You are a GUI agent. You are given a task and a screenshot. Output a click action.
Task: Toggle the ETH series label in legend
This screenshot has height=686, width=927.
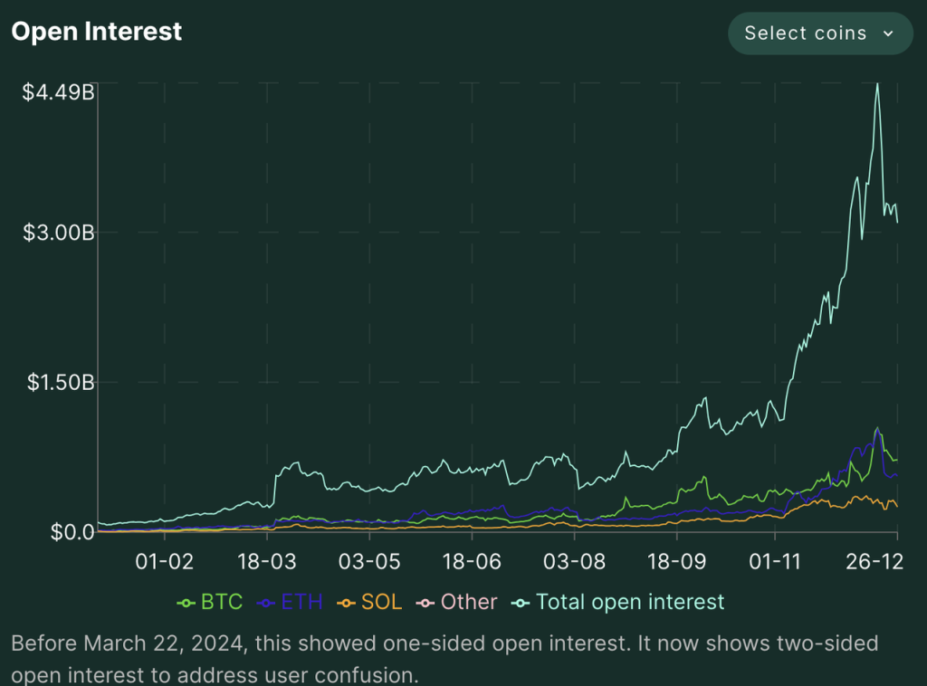tap(301, 602)
